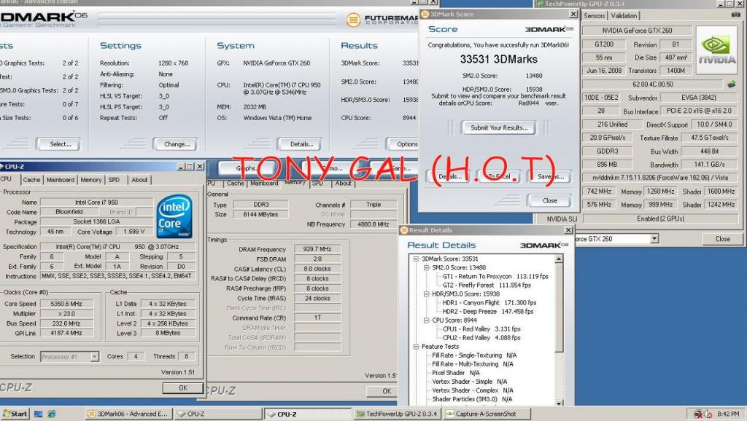
Task: Click the DRAM Frequency value "929.7 MHz"
Action: pos(317,249)
